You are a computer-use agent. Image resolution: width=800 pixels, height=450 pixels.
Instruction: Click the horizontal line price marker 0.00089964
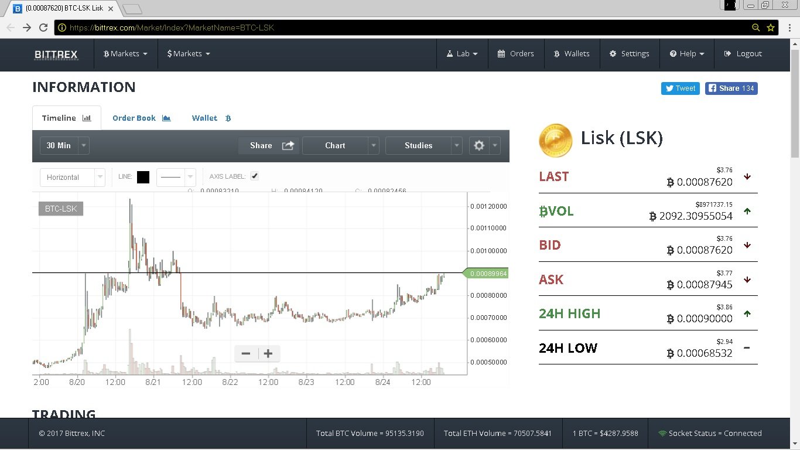point(486,273)
